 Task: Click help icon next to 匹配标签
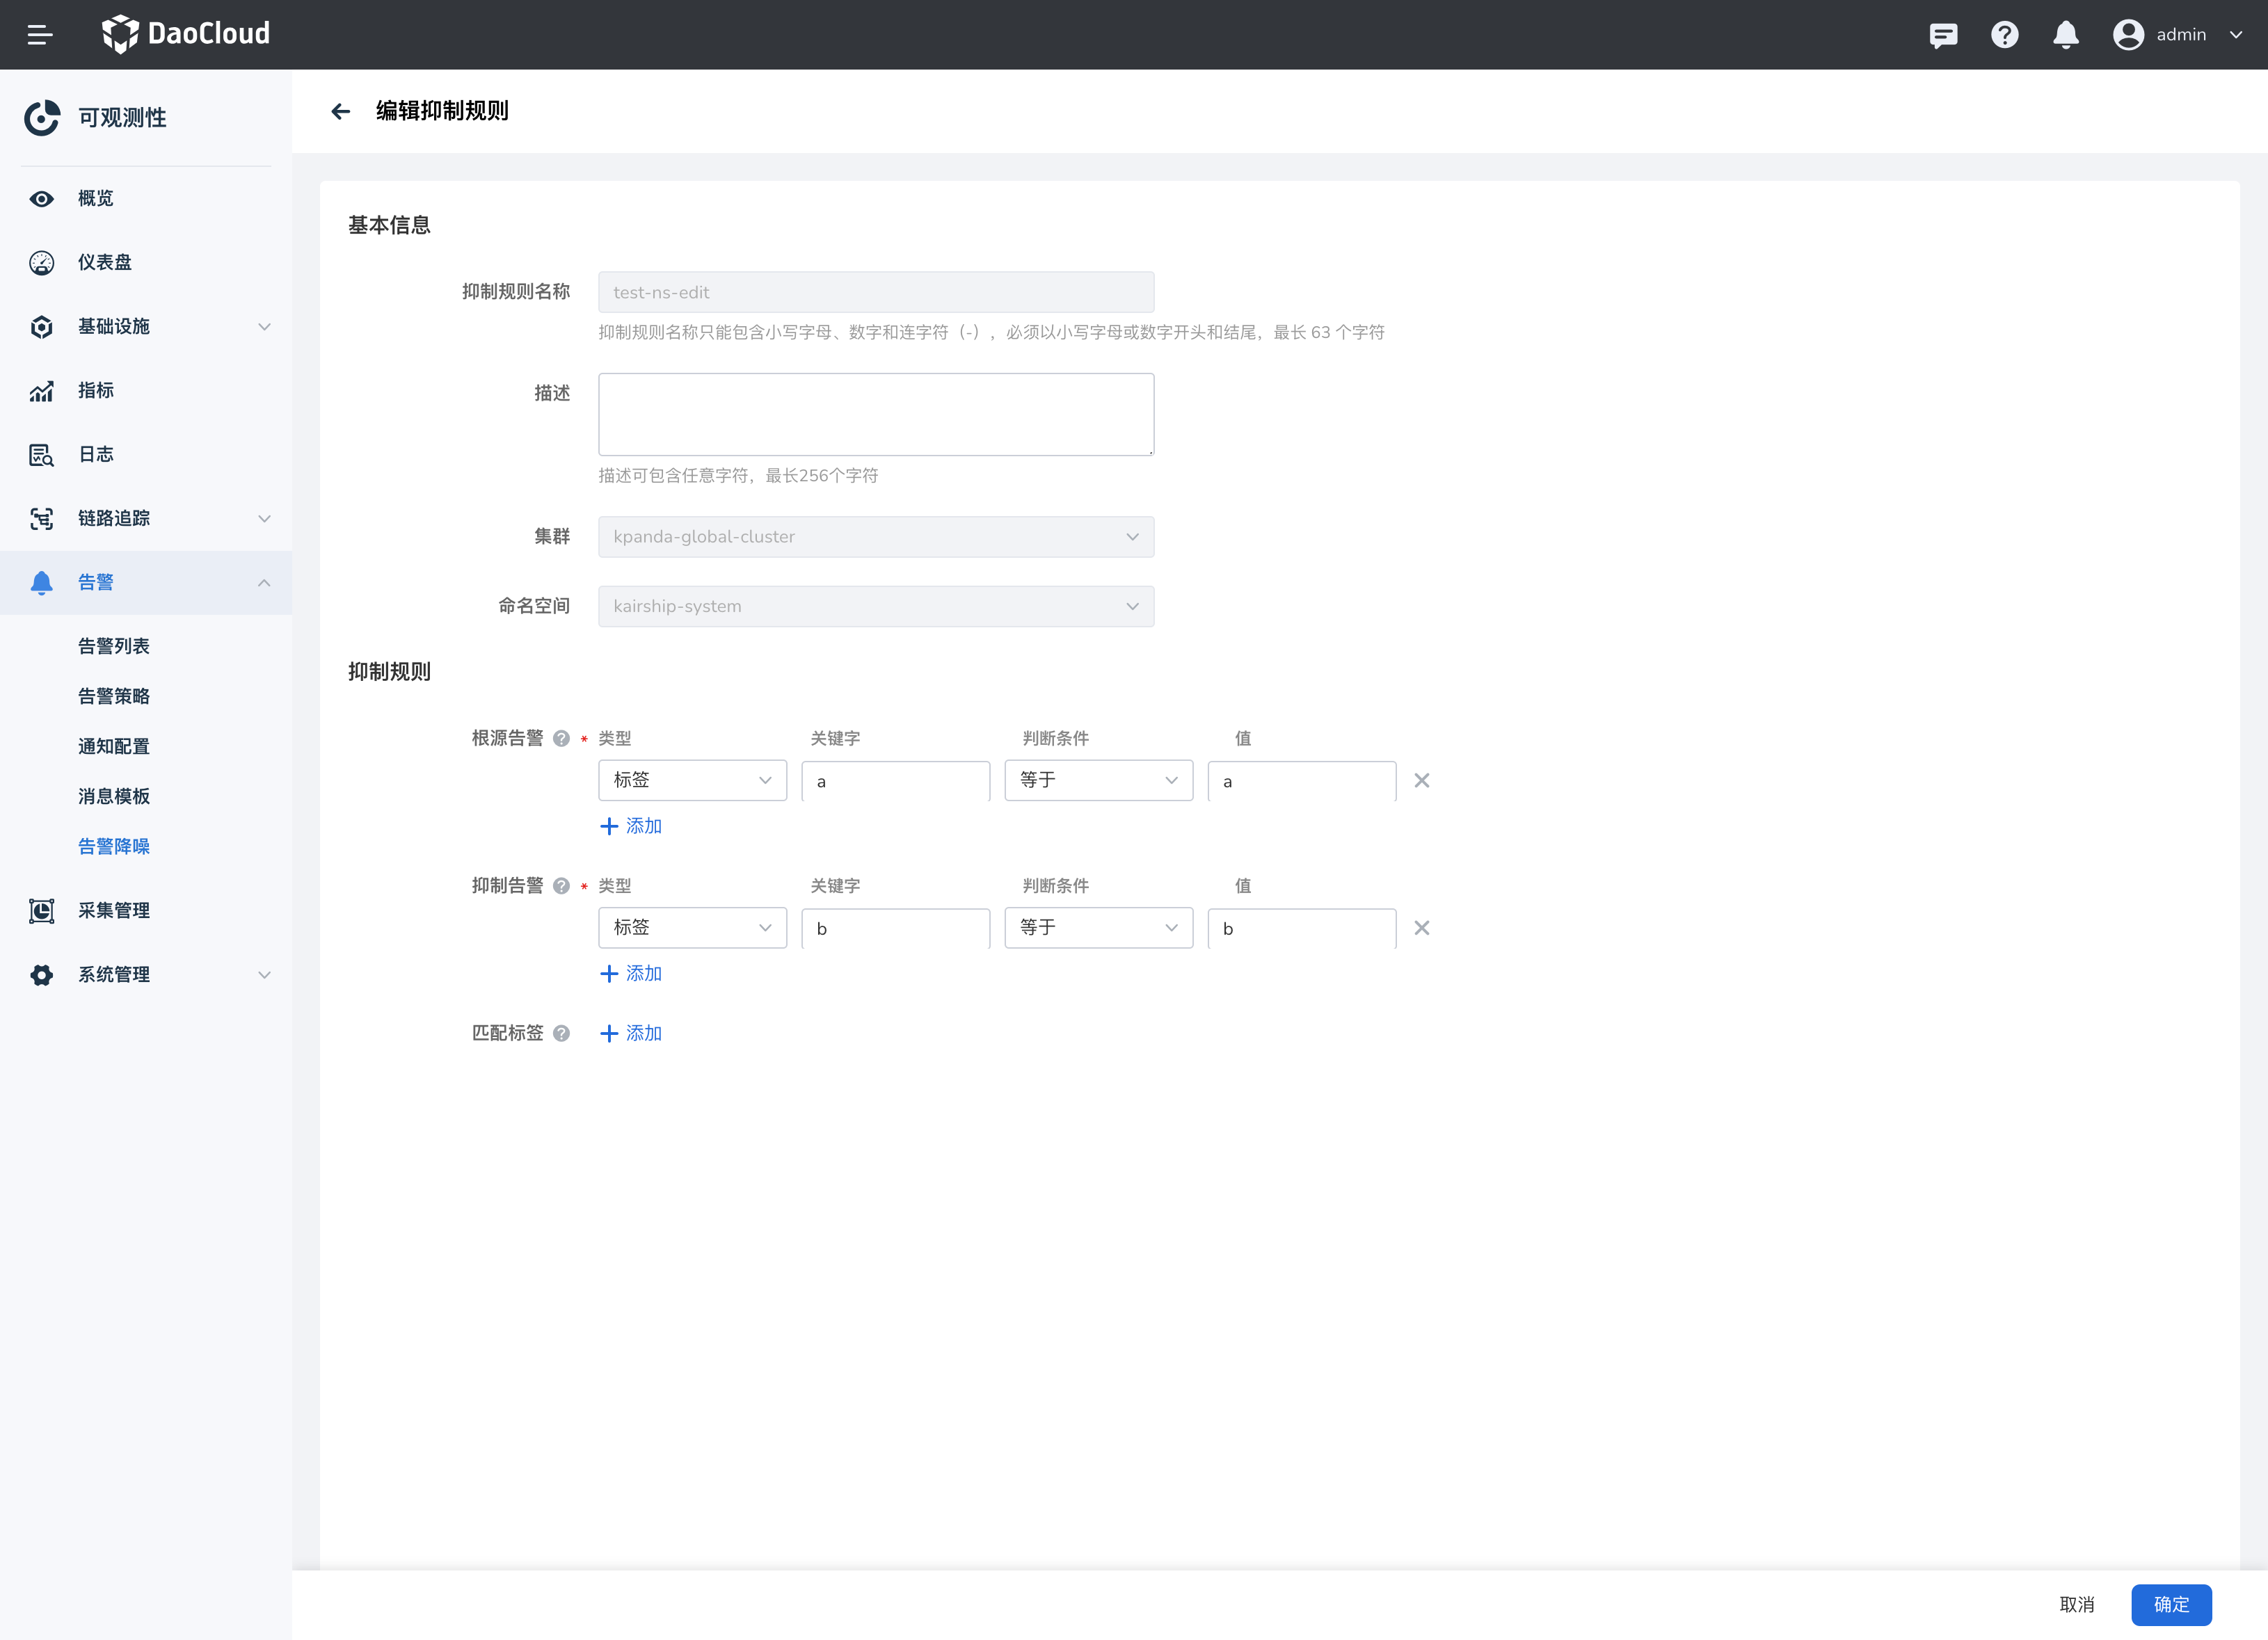tap(560, 1033)
